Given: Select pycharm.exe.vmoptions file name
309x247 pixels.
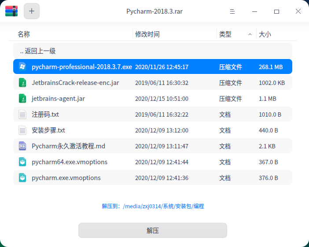Looking at the screenshot, I should [x=66, y=178].
